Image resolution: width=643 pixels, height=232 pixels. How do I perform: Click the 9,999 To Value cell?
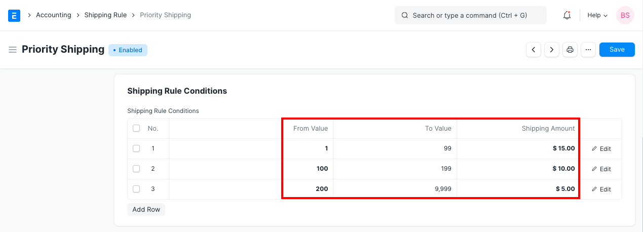pyautogui.click(x=395, y=189)
